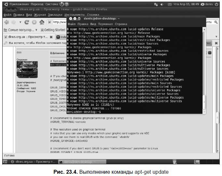Click the den avatar car image
Screen dimensions: 222x176
27,70
